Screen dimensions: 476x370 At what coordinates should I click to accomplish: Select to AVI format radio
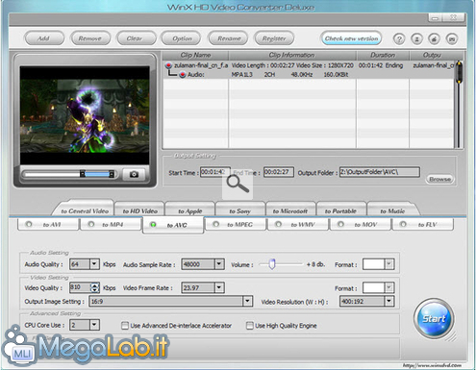coord(29,224)
